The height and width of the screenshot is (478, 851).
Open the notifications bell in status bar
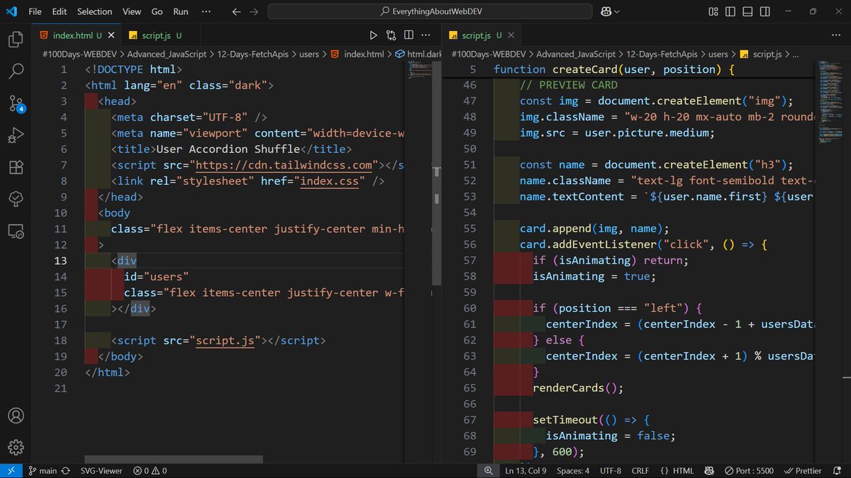tap(838, 470)
